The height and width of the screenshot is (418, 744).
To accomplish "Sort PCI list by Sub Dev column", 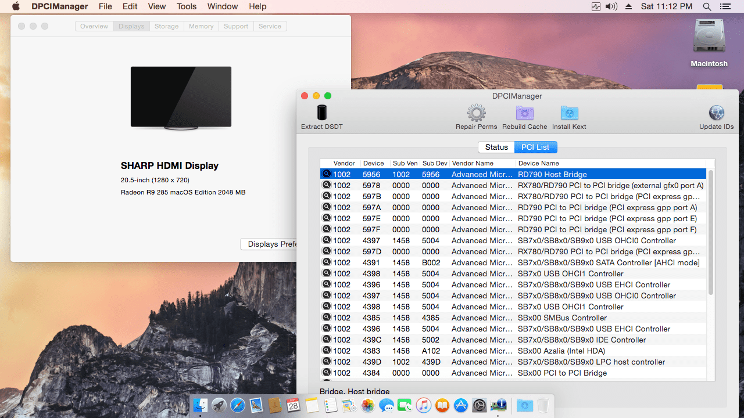I will 435,163.
